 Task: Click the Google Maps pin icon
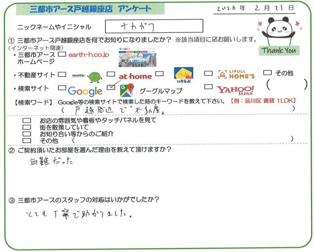pyautogui.click(x=127, y=91)
